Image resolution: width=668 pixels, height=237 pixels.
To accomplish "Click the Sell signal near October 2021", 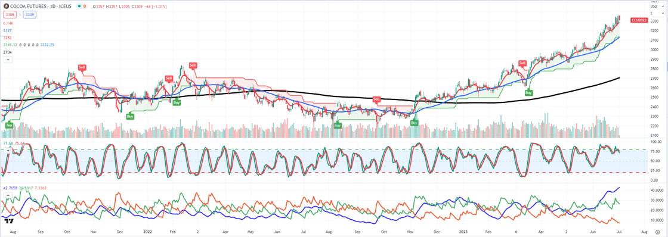I will coord(82,67).
